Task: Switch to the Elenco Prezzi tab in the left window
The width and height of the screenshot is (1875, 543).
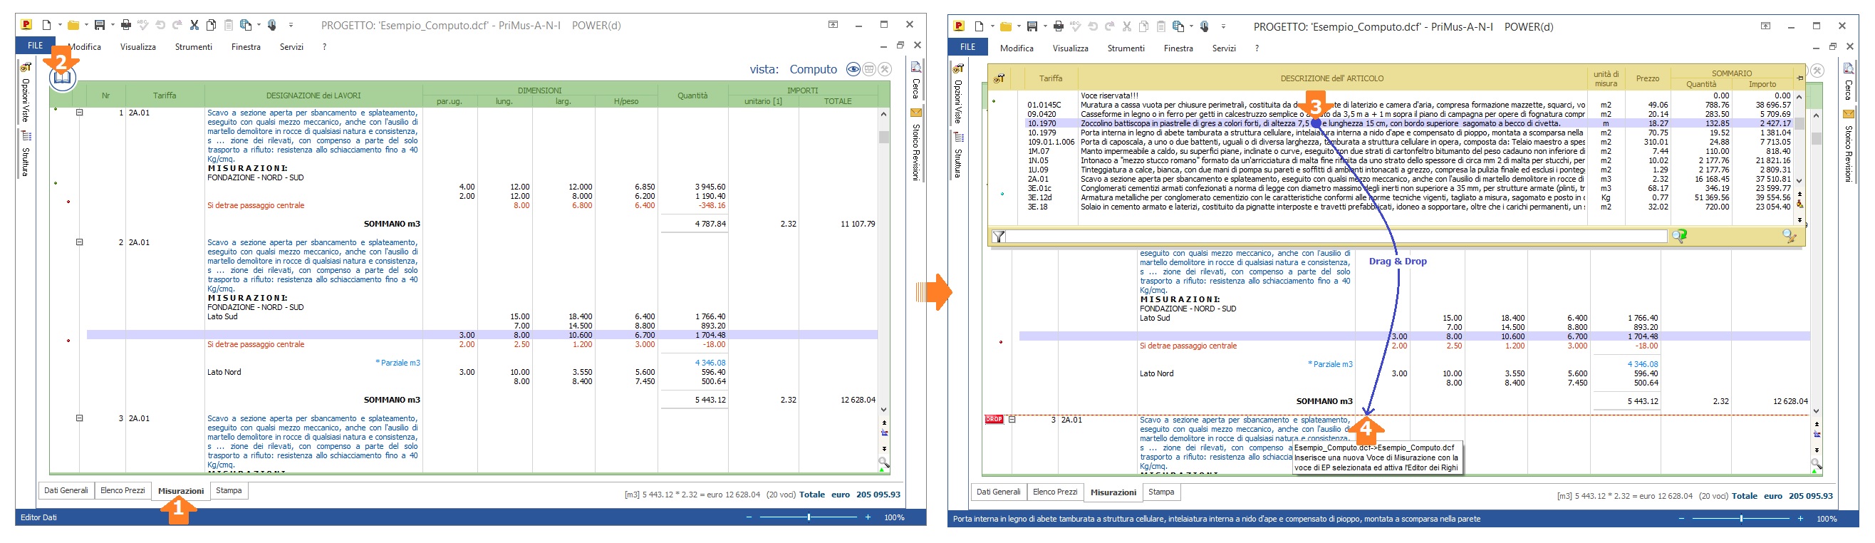Action: click(x=123, y=490)
